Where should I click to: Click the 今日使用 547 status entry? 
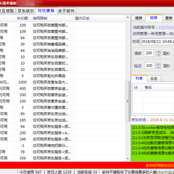click(x=30, y=172)
